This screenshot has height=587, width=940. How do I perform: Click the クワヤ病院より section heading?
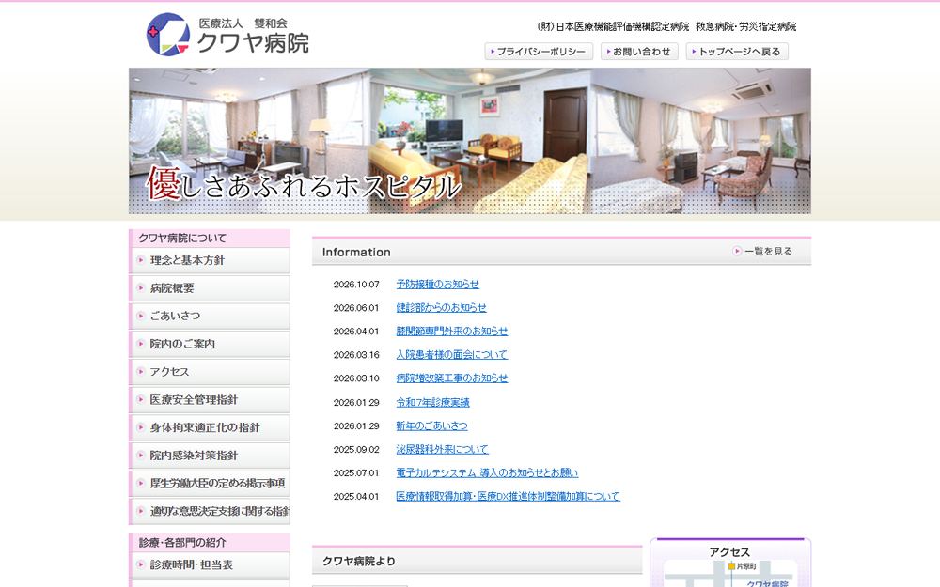click(358, 562)
